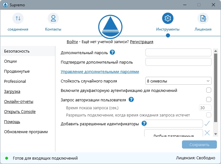The height and width of the screenshot is (164, 221).
Task: Click the Сохранить button
Action: click(x=199, y=144)
